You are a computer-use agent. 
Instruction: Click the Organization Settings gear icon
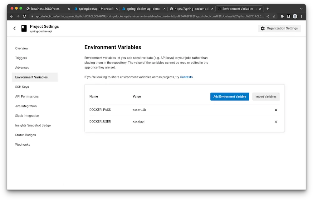tap(262, 28)
